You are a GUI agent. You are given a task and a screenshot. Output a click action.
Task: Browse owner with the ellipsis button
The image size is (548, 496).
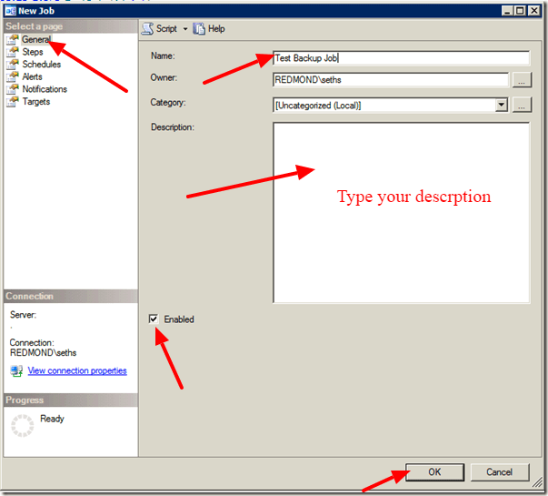[522, 80]
